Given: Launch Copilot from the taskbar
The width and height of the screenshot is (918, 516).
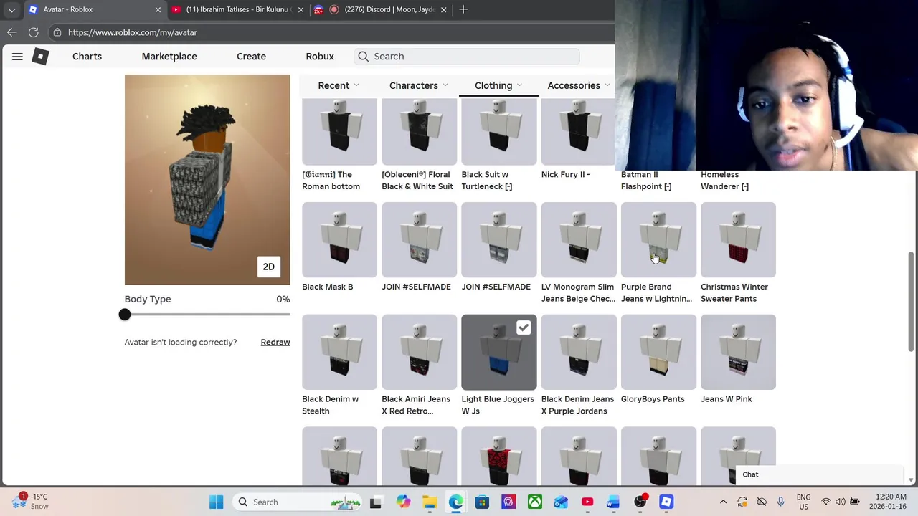Looking at the screenshot, I should click(403, 502).
